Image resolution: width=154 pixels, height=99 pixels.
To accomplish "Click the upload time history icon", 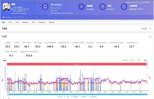I will tap(124, 7).
